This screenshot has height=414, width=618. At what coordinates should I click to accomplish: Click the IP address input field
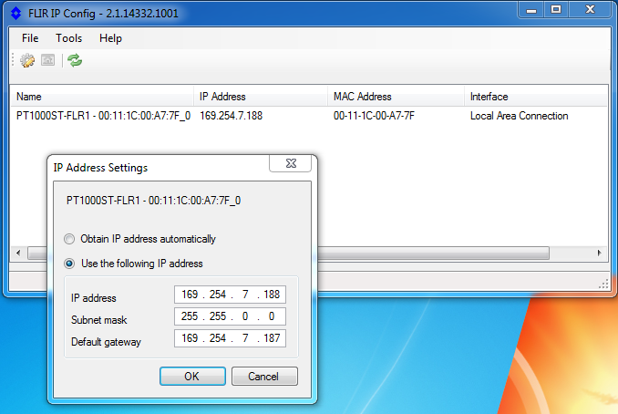coord(230,295)
